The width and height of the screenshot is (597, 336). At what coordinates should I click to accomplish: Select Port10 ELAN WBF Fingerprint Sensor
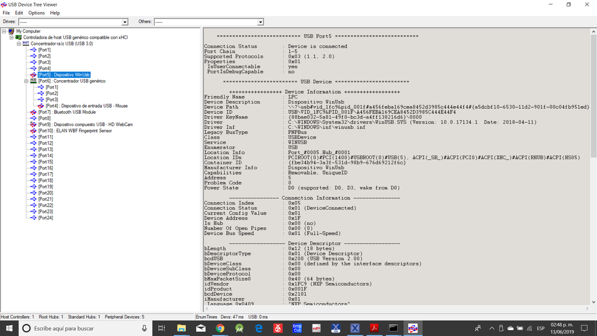75,131
